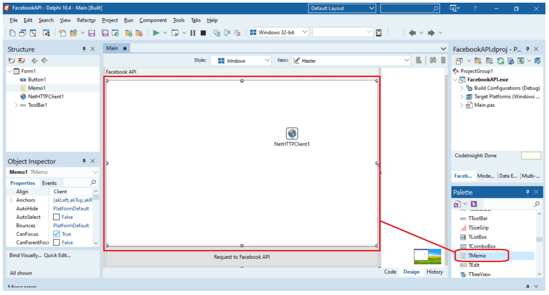Pin the Object Inspector panel
Image resolution: width=549 pixels, height=295 pixels.
83,161
